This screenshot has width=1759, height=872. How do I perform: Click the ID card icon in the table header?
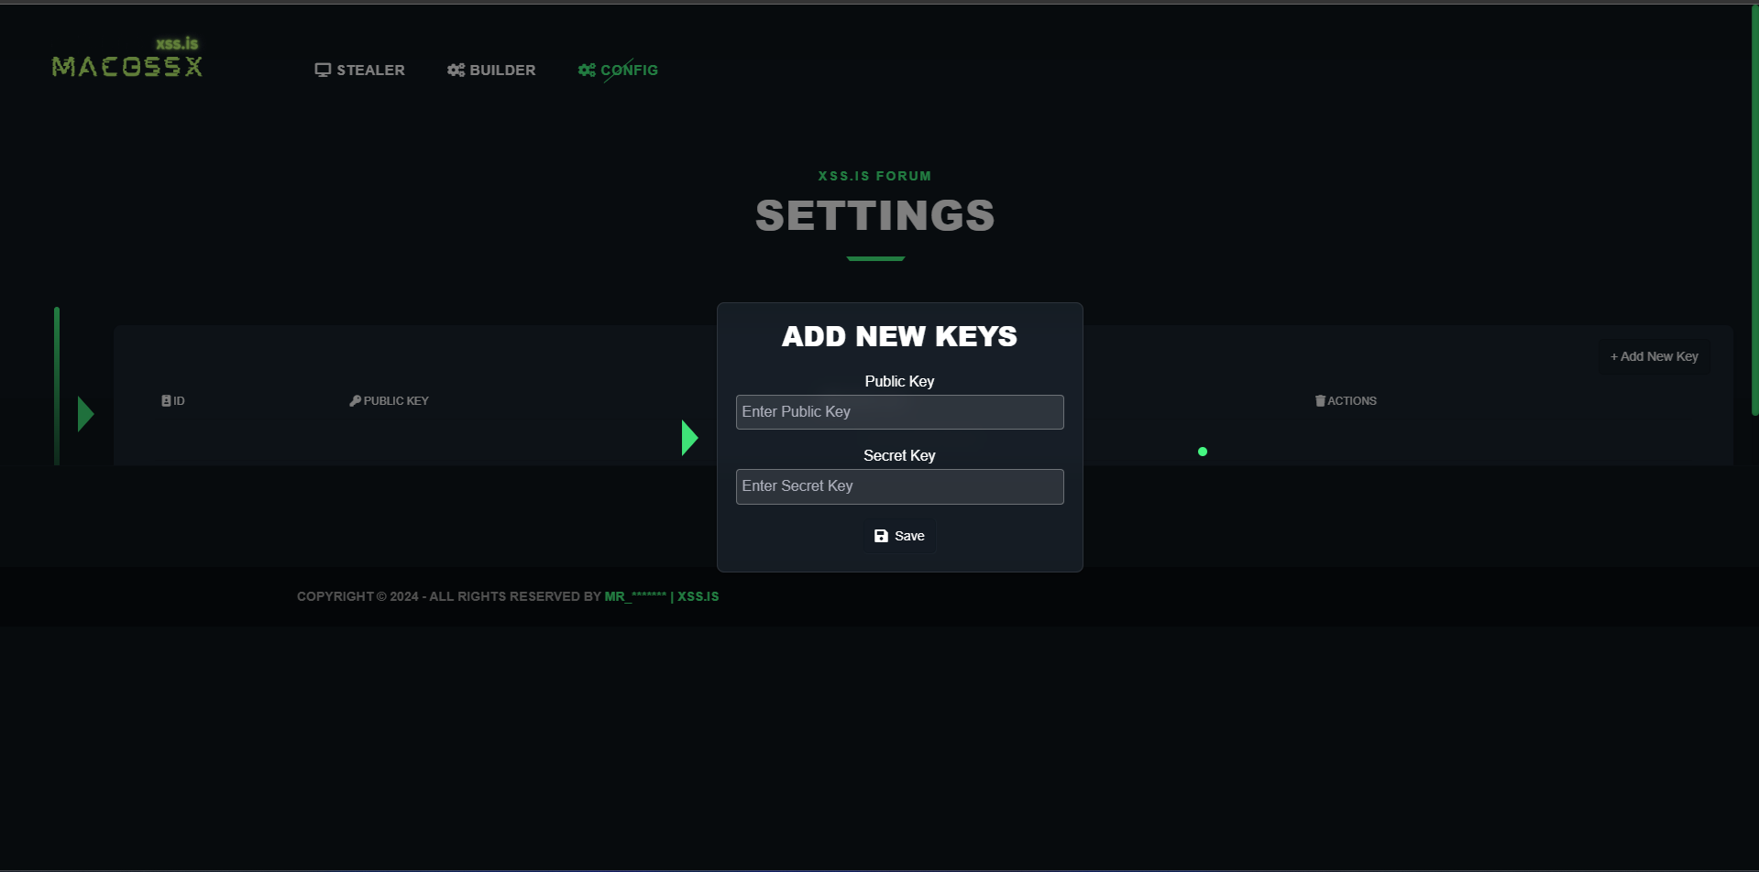coord(165,400)
